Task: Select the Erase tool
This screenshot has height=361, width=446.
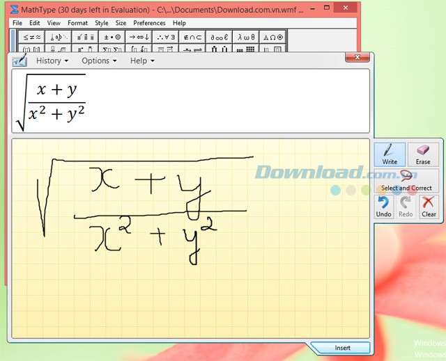Action: coord(423,154)
